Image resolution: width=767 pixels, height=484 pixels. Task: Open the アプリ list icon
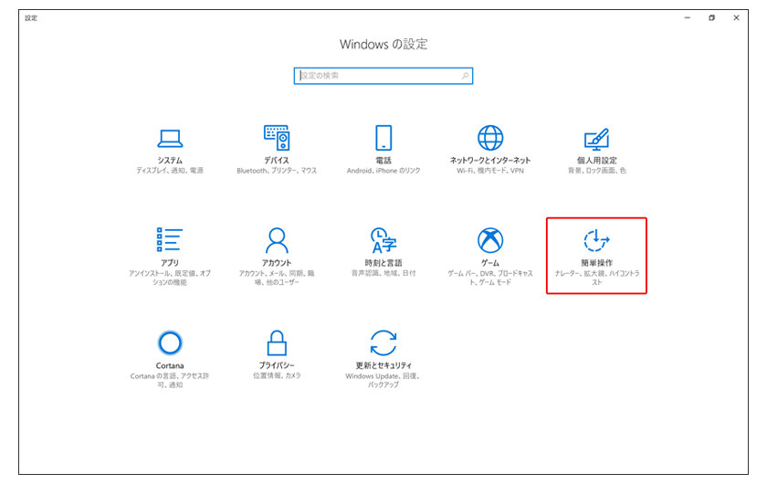pos(170,240)
